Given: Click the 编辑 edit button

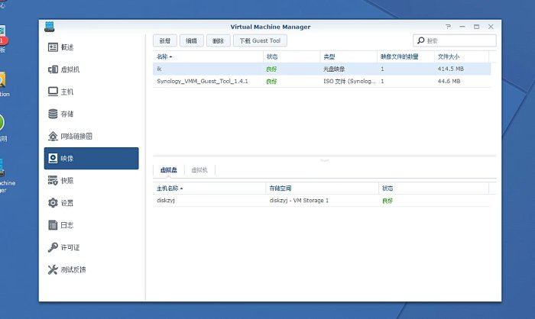Looking at the screenshot, I should click(x=191, y=40).
